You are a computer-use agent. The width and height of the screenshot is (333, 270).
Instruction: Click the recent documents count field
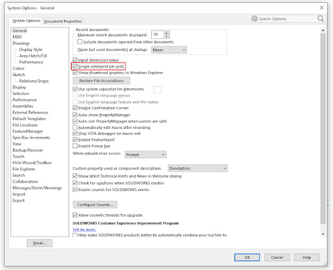158,35
